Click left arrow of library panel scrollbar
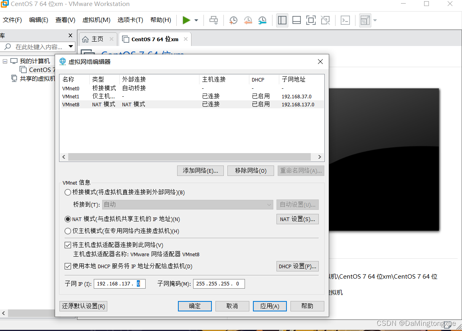The height and width of the screenshot is (331, 462). (x=4, y=313)
